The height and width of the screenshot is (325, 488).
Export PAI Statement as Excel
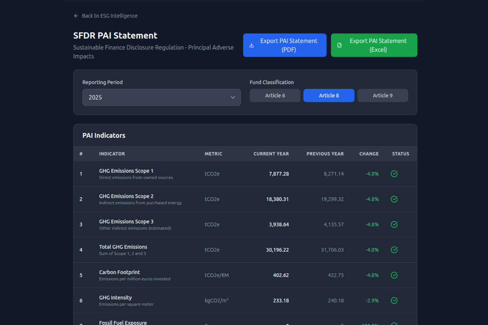tap(374, 45)
